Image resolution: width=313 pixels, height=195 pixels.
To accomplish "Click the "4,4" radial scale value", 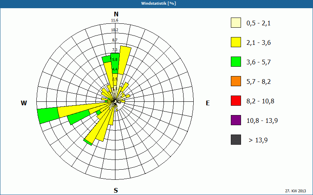I will click(x=115, y=69).
